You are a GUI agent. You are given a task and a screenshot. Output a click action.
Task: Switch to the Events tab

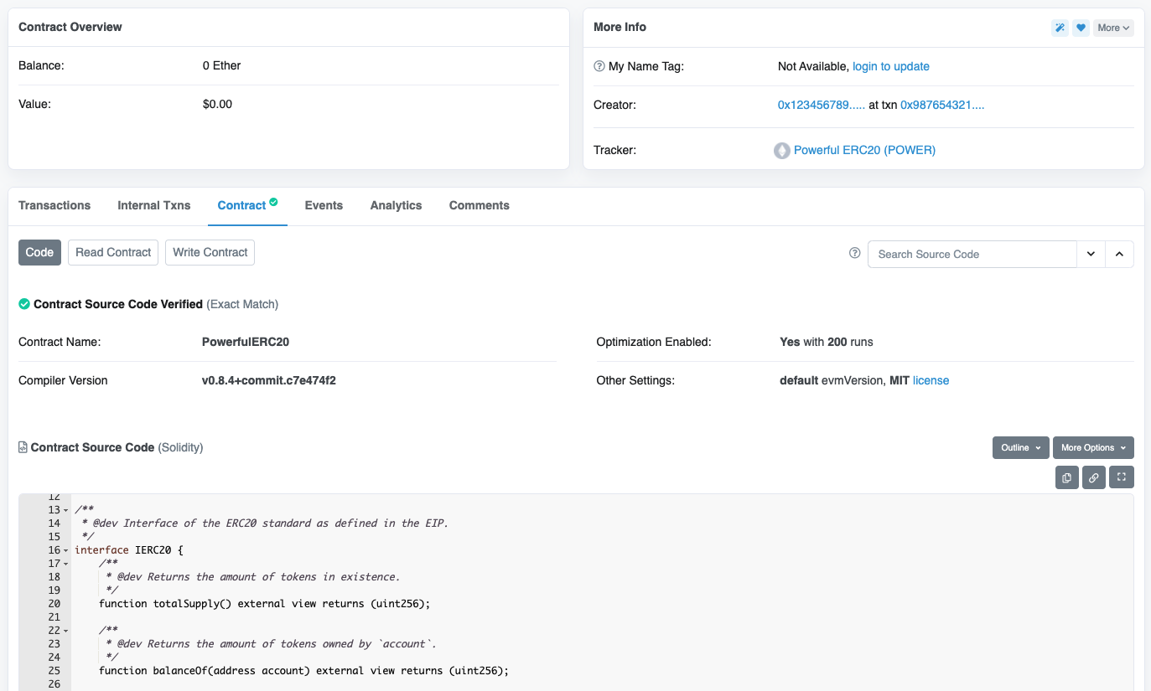(324, 205)
